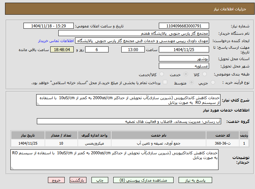Viewport: 255px width, 189px height.
Task: Click the buyer organization name field
Action: (x=133, y=33)
